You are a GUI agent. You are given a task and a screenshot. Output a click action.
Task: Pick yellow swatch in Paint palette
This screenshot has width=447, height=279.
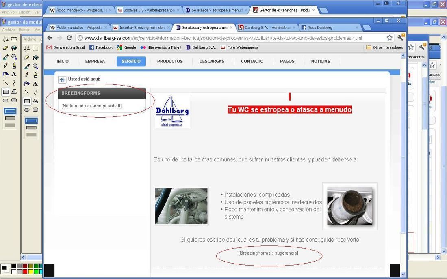pyautogui.click(x=30, y=272)
